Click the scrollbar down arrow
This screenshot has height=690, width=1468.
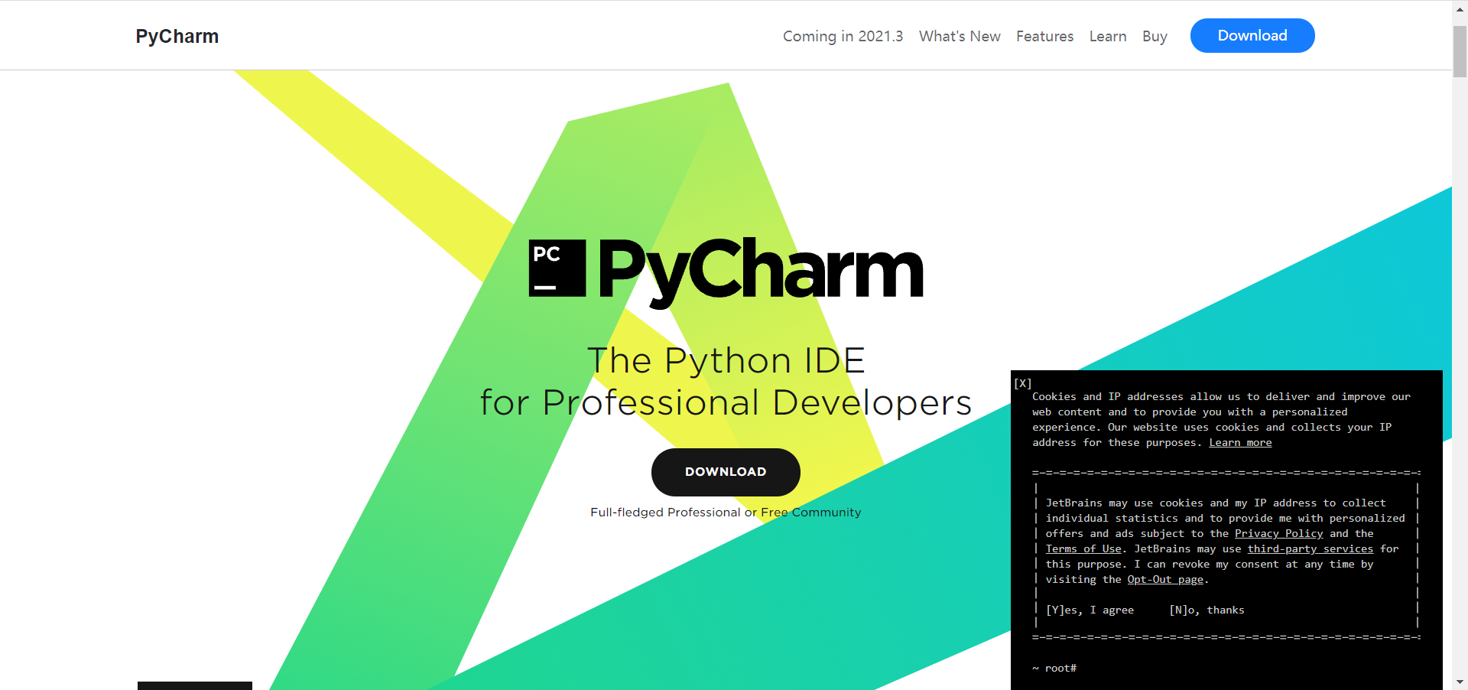(1460, 682)
